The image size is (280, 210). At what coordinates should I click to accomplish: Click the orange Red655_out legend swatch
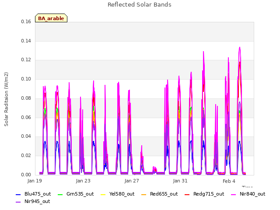click(144, 194)
